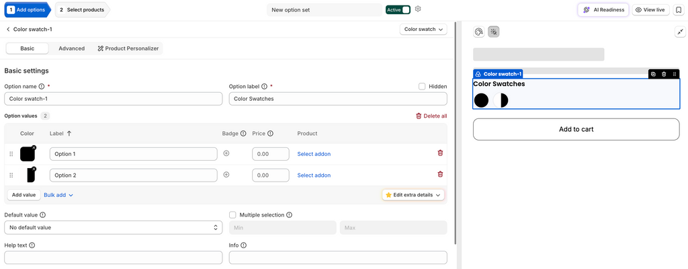Image resolution: width=688 pixels, height=269 pixels.
Task: Pick the Option 2 half-black color swatch
Action: coord(27,175)
